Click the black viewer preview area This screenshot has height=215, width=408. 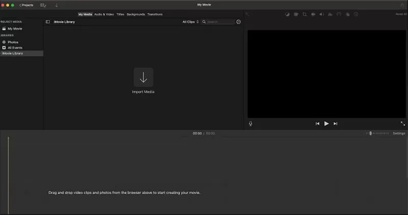tap(326, 74)
